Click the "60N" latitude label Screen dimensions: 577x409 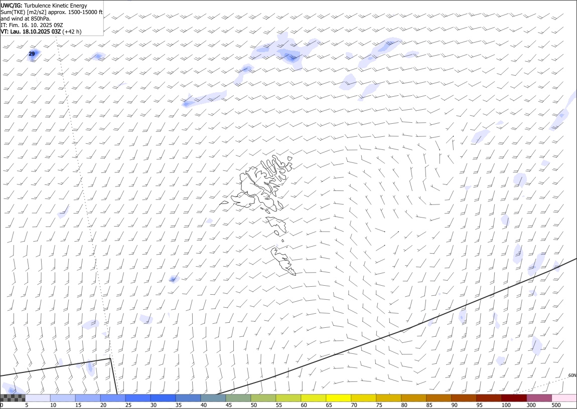coord(572,375)
